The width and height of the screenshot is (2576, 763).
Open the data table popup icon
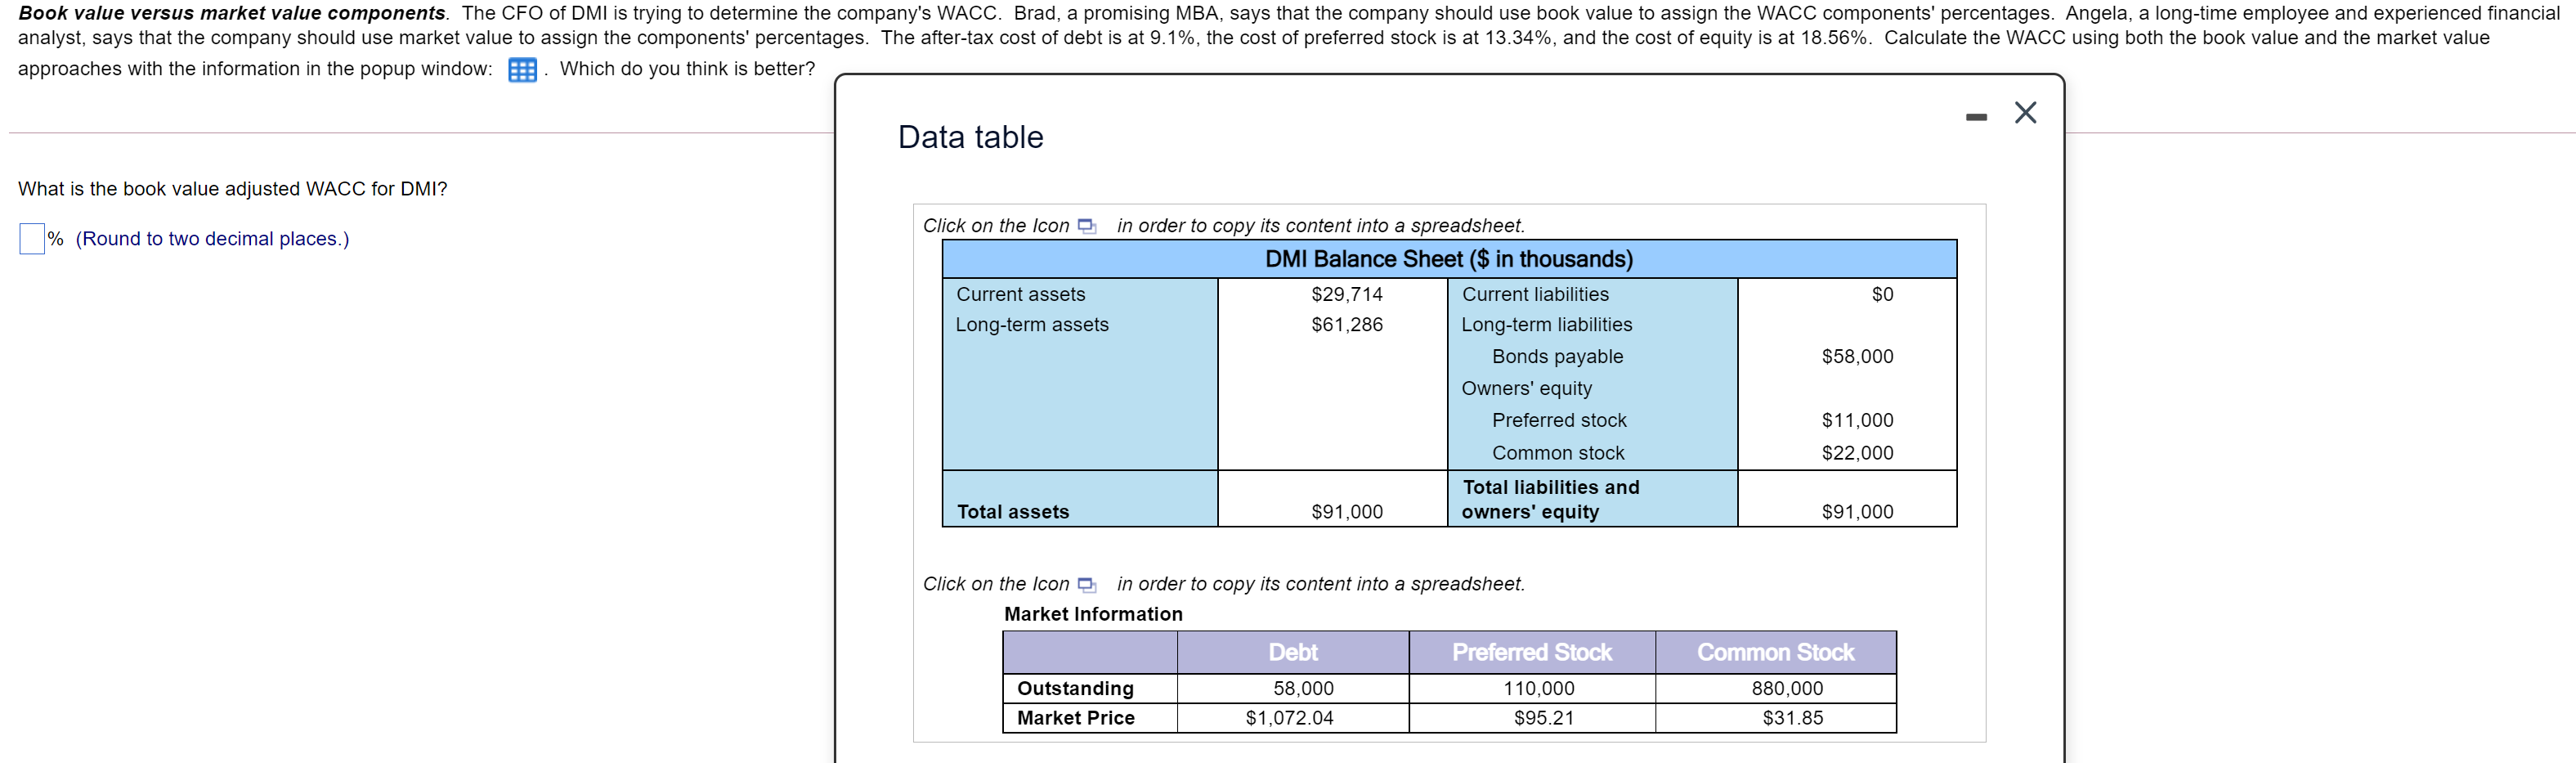pyautogui.click(x=522, y=70)
